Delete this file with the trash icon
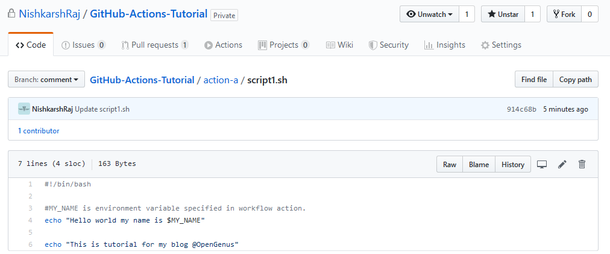 (x=582, y=164)
